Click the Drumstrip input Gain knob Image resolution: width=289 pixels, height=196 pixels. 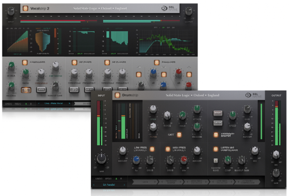point(101,159)
